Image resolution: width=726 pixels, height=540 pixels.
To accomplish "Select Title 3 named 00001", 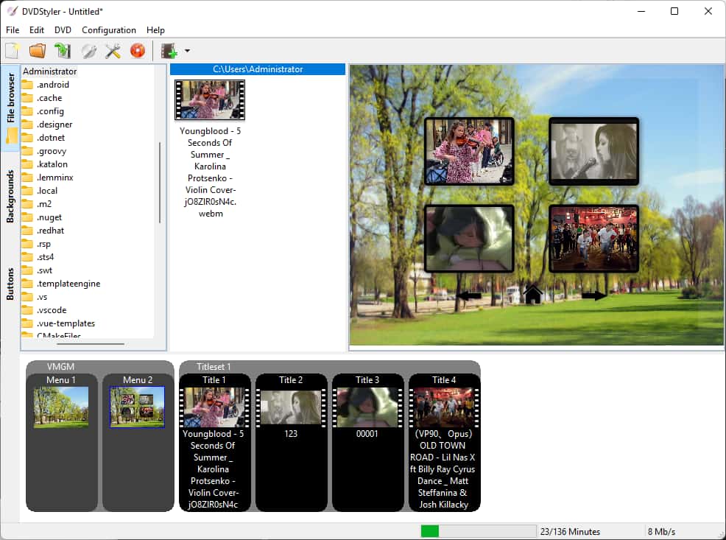I will point(367,442).
